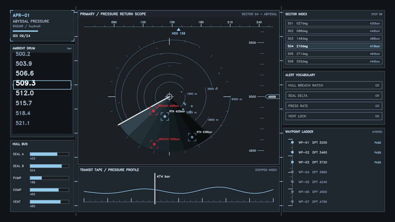The image size is (395, 222).
Task: Click the SEAL A level bar
Action: point(49,154)
